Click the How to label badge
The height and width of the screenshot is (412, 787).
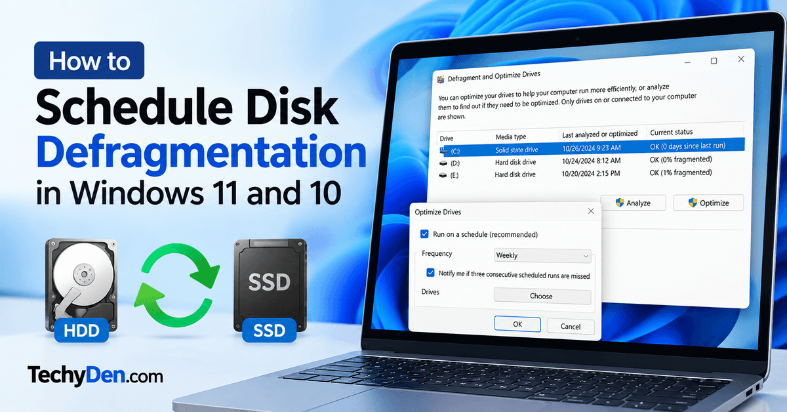[x=89, y=61]
